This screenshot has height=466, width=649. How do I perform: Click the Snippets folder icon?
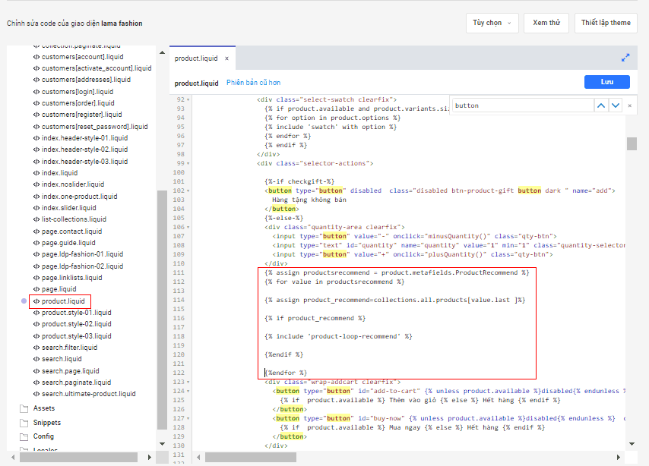pos(24,423)
